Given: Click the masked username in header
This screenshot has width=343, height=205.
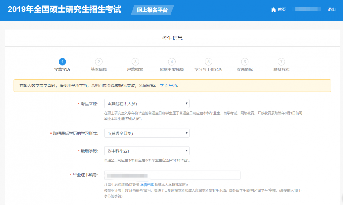Looking at the screenshot, I should tap(308, 9).
